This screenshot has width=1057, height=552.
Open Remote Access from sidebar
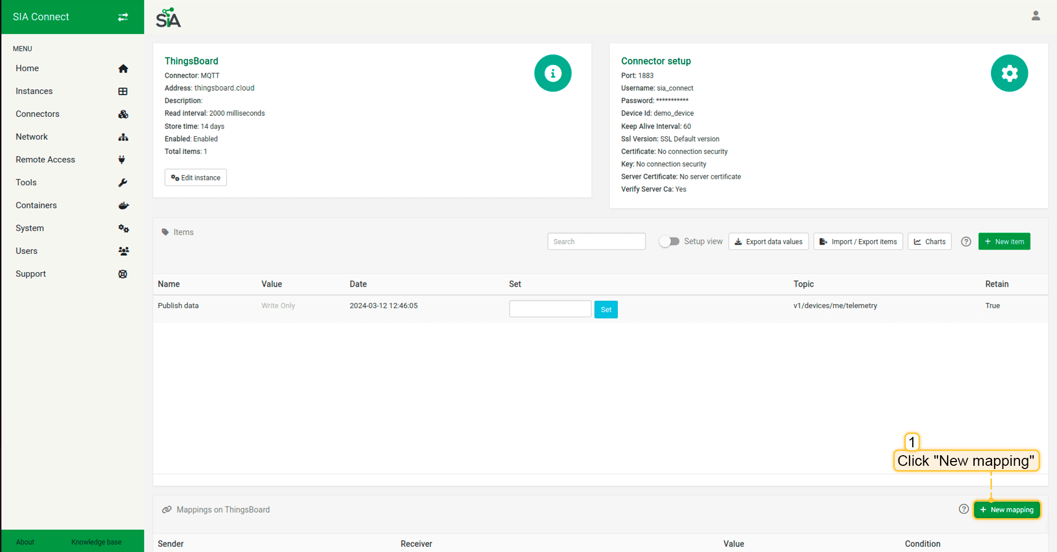pos(45,160)
